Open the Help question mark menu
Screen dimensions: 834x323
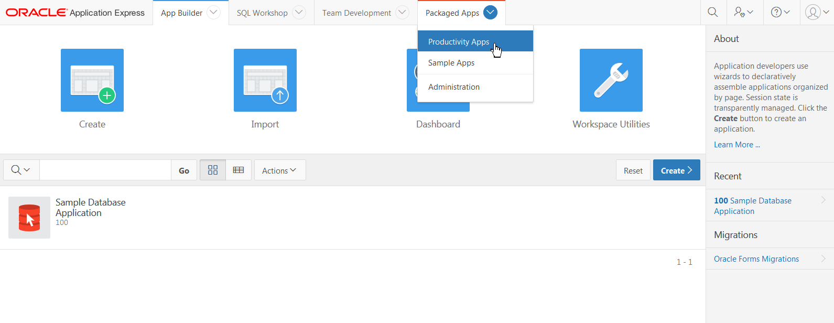(x=780, y=12)
